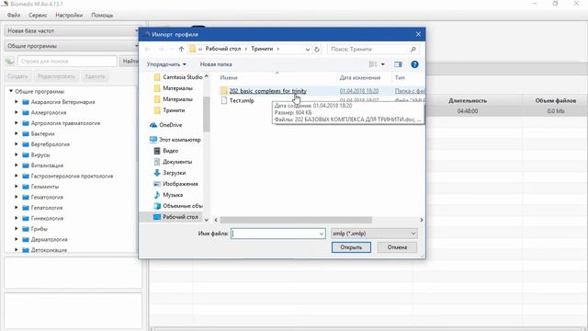Expand the Гельминты folder arrow
588x331 pixels.
click(x=17, y=186)
